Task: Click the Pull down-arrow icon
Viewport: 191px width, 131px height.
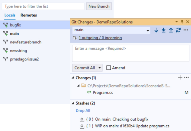Action: [x=164, y=30]
